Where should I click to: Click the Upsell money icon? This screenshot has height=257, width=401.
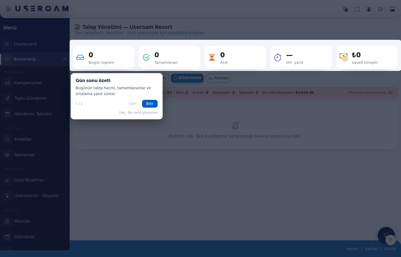344,57
